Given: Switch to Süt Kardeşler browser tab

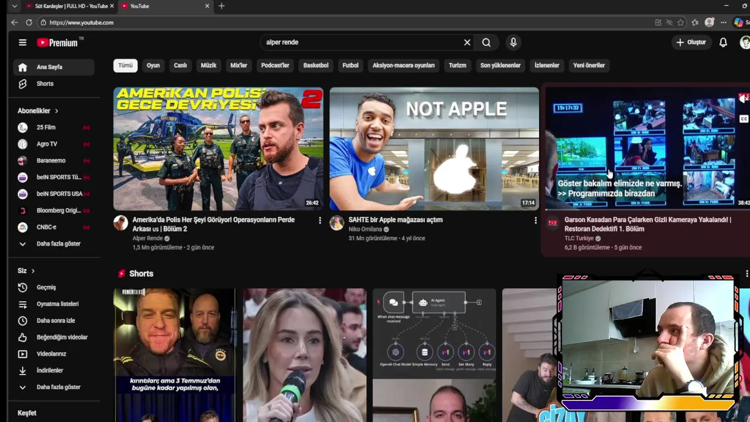Looking at the screenshot, I should coord(69,6).
